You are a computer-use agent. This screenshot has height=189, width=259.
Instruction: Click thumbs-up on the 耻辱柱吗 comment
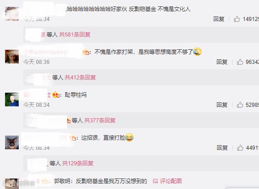tap(240, 105)
